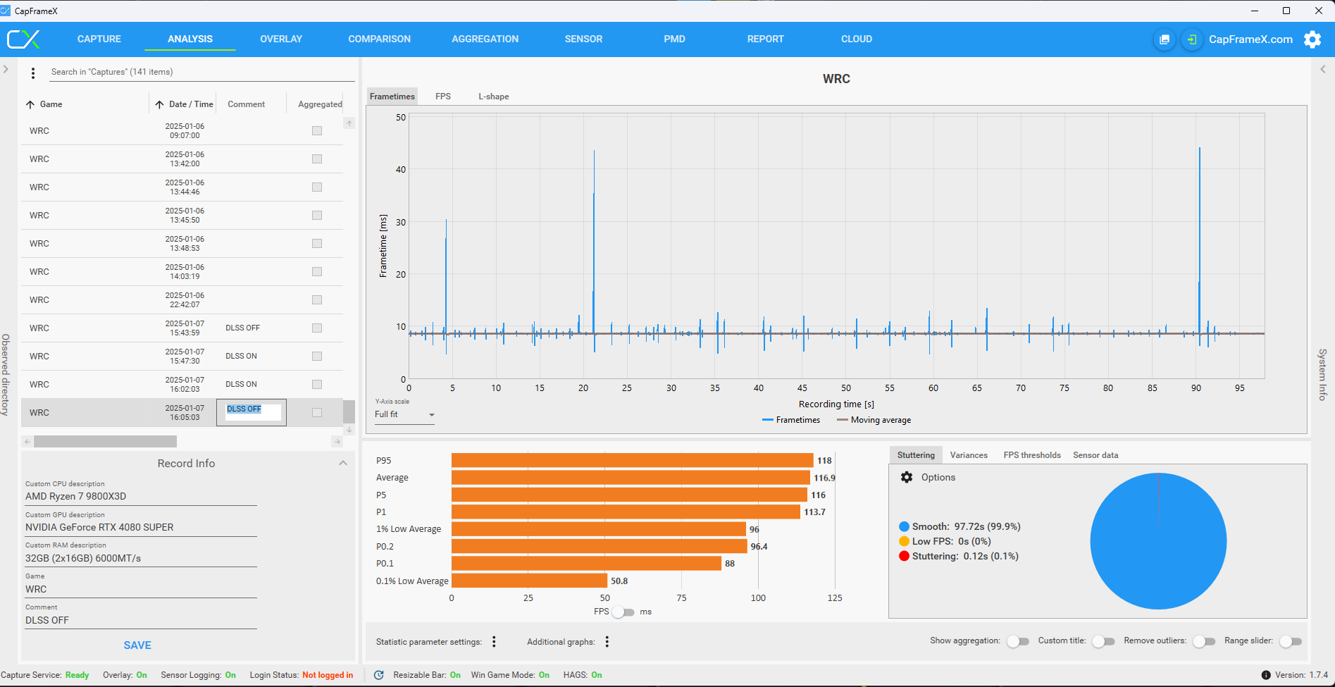Viewport: 1335px width, 687px height.
Task: Open Statistic parameter settings three-dot menu
Action: click(494, 641)
